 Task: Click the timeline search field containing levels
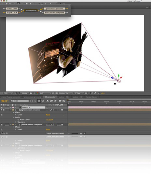pos(21,101)
